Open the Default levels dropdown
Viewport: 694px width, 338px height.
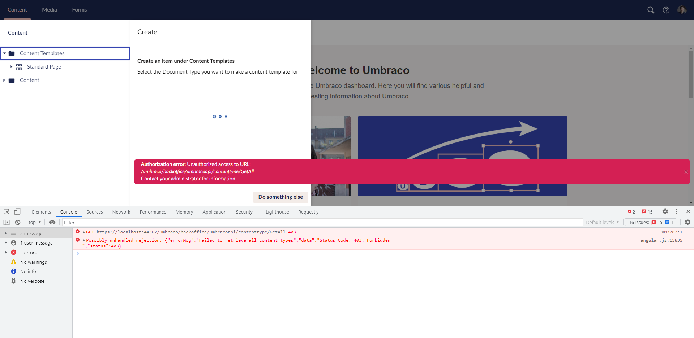coord(603,222)
